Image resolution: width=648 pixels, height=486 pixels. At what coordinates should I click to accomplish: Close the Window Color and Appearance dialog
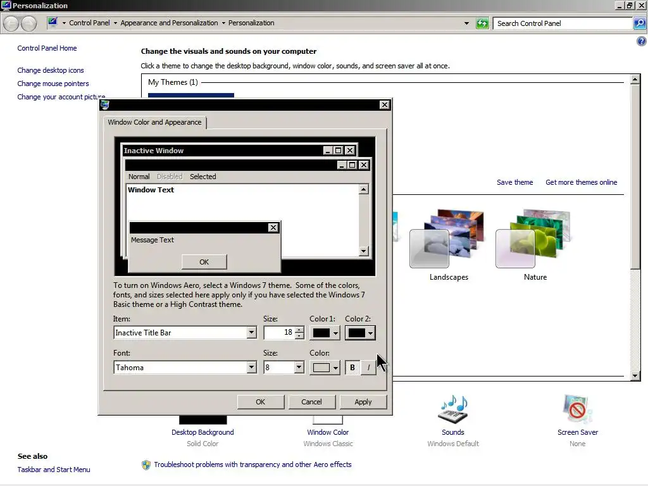[x=385, y=105]
